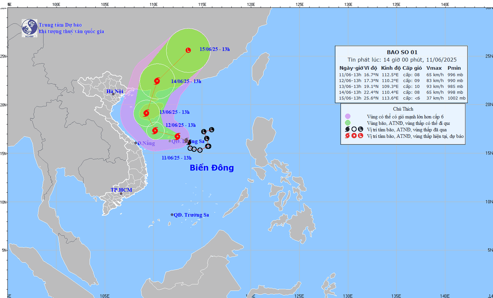Click the green storm-path legend swatch
The width and height of the screenshot is (493, 298).
[x=348, y=122]
